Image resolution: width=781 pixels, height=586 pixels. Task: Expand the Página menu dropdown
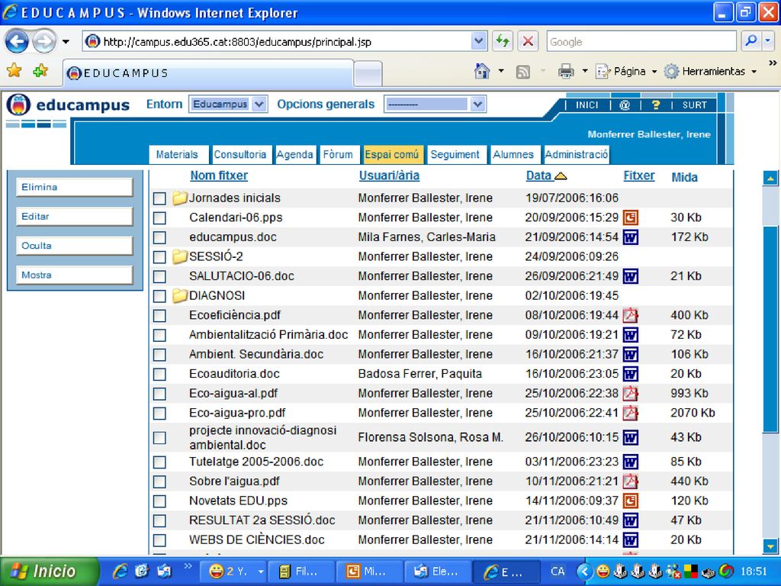[654, 72]
